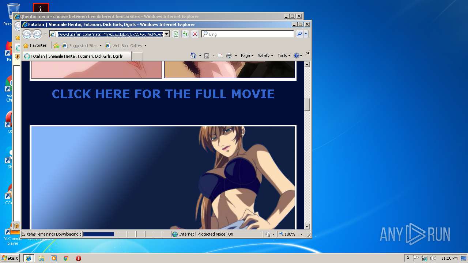Image resolution: width=468 pixels, height=263 pixels.
Task: Maximize the Futafan Internet Explorer window
Action: [x=300, y=24]
